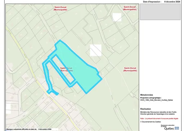Click the white rectangle at left map edge
The width and height of the screenshot is (187, 131).
[x=8, y=108]
